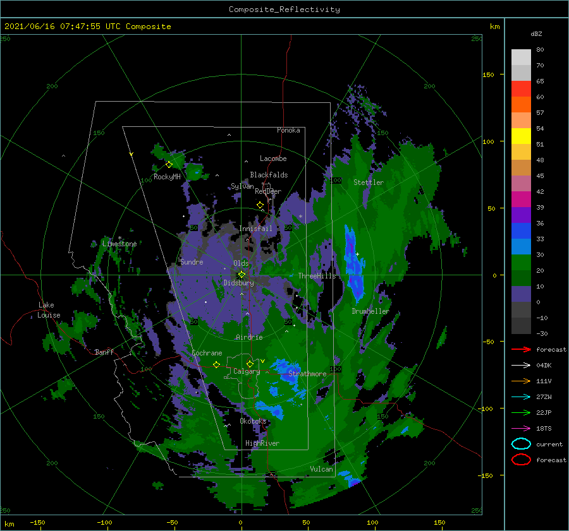Click the yellow diamond marker above Calgary label

point(250,364)
